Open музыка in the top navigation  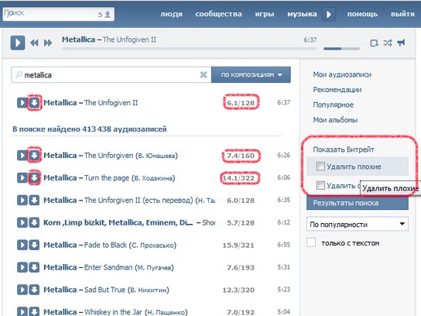[x=302, y=14]
